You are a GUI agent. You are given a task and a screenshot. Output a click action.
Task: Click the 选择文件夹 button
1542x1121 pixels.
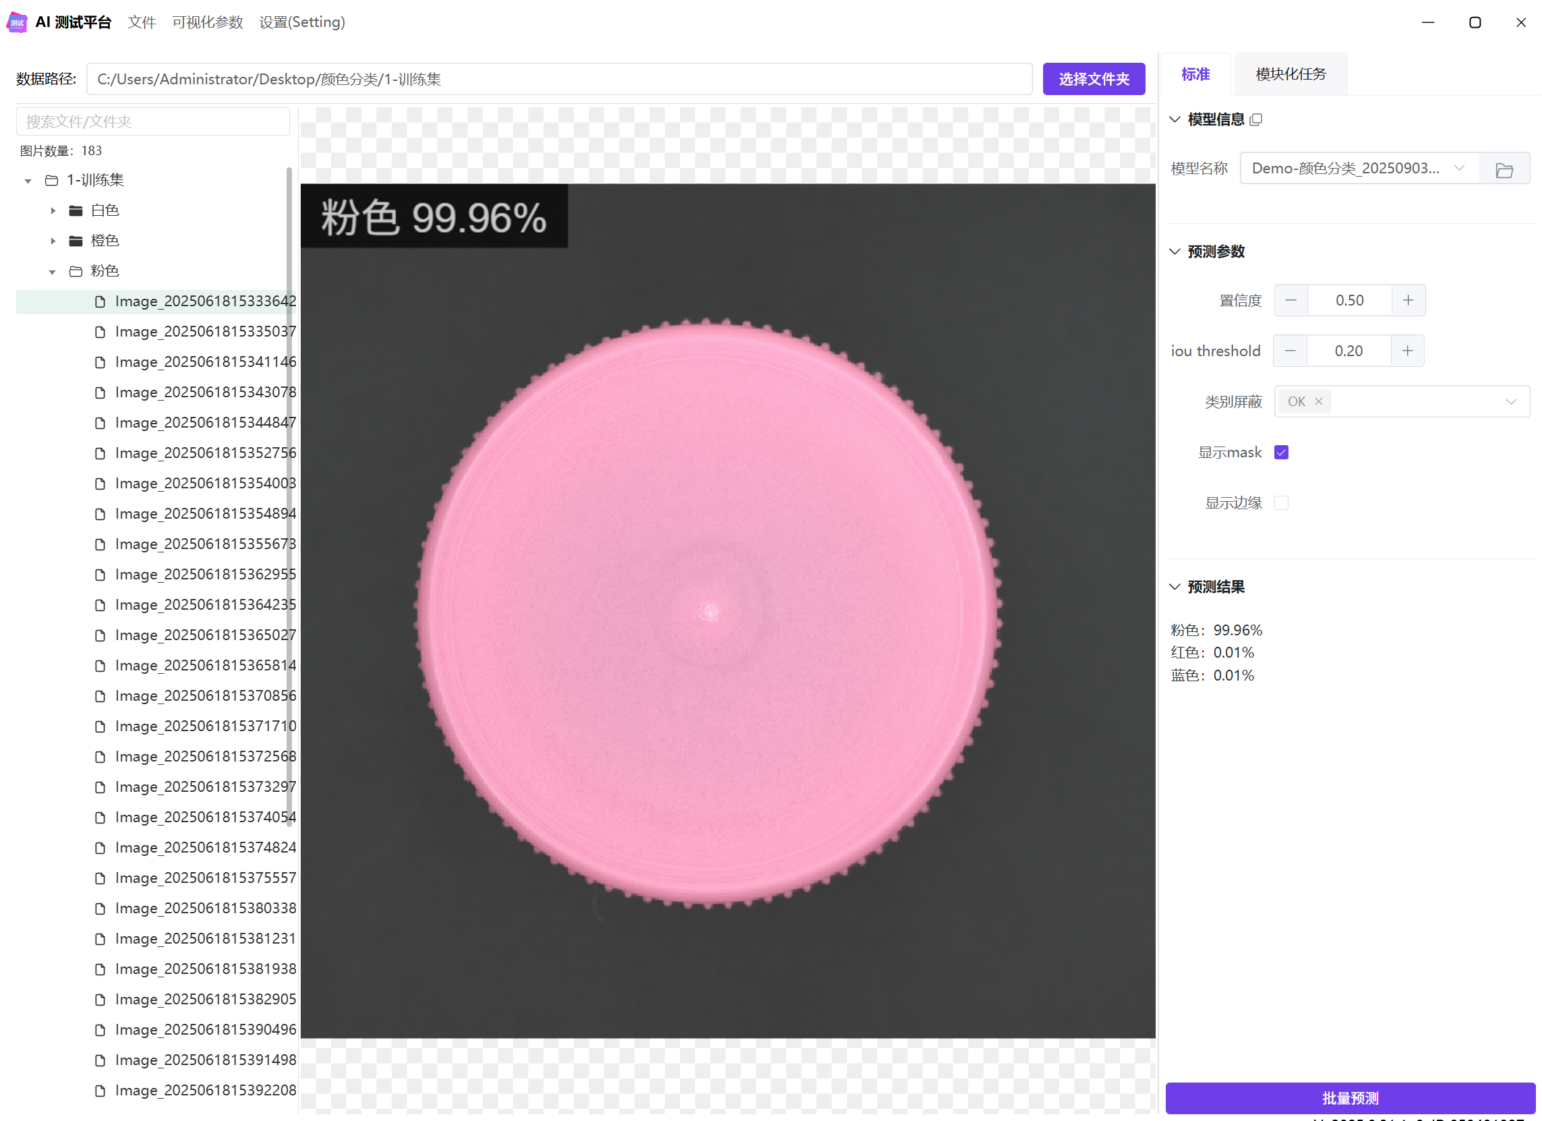point(1093,79)
